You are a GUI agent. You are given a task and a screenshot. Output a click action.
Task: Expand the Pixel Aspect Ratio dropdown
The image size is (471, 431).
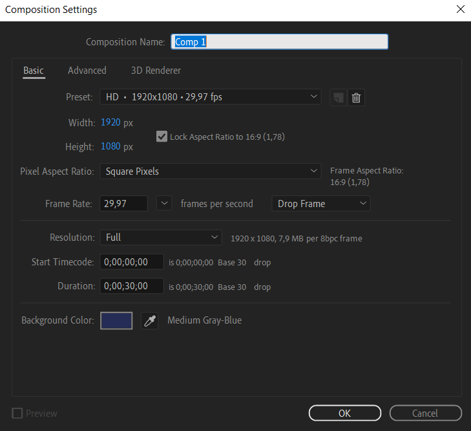point(210,171)
